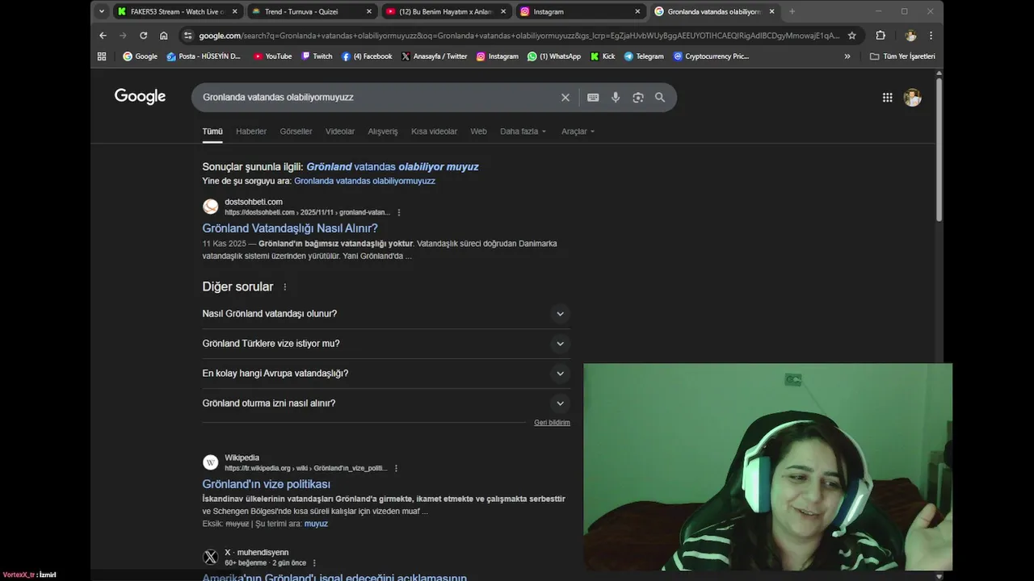Viewport: 1034px width, 581px height.
Task: Start voice search with the microphone icon
Action: pyautogui.click(x=616, y=98)
